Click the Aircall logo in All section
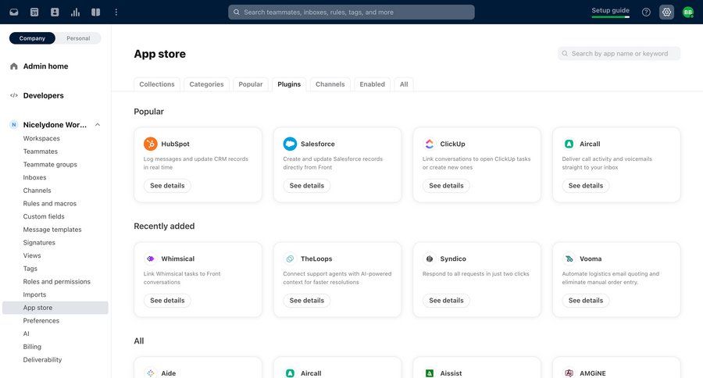The width and height of the screenshot is (703, 378). tap(290, 373)
